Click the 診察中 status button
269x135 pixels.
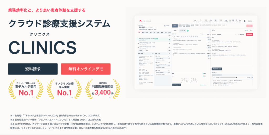175,26
